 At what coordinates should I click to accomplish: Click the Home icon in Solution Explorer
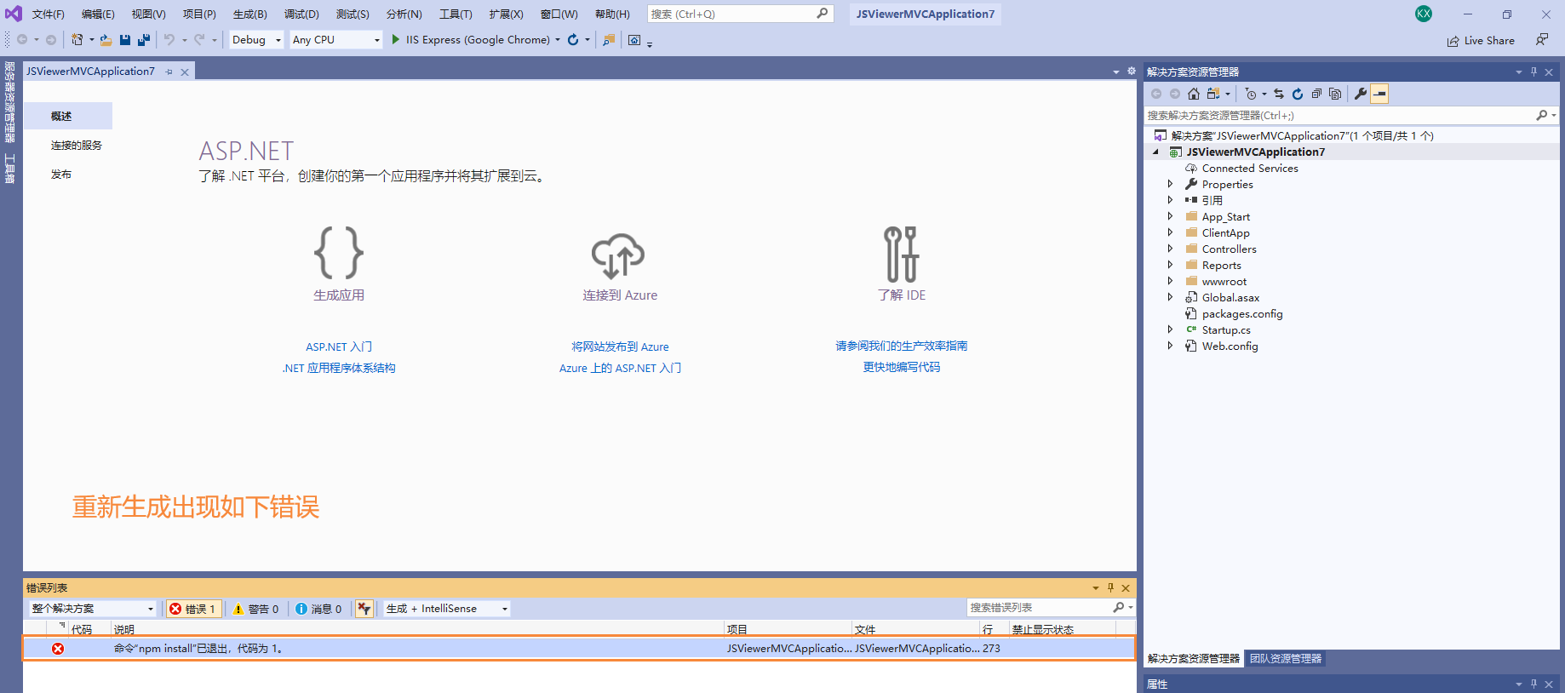point(1194,94)
